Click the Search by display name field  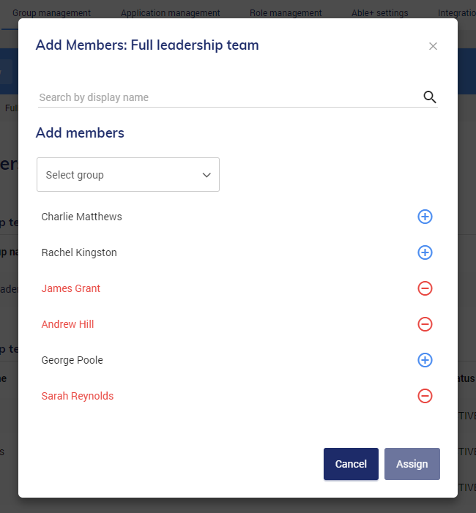click(227, 97)
